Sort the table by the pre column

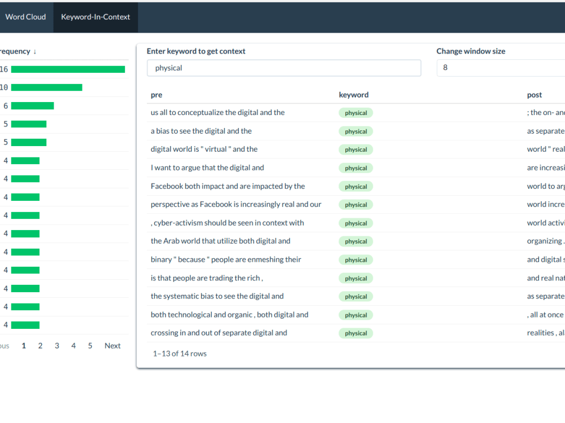click(x=156, y=94)
